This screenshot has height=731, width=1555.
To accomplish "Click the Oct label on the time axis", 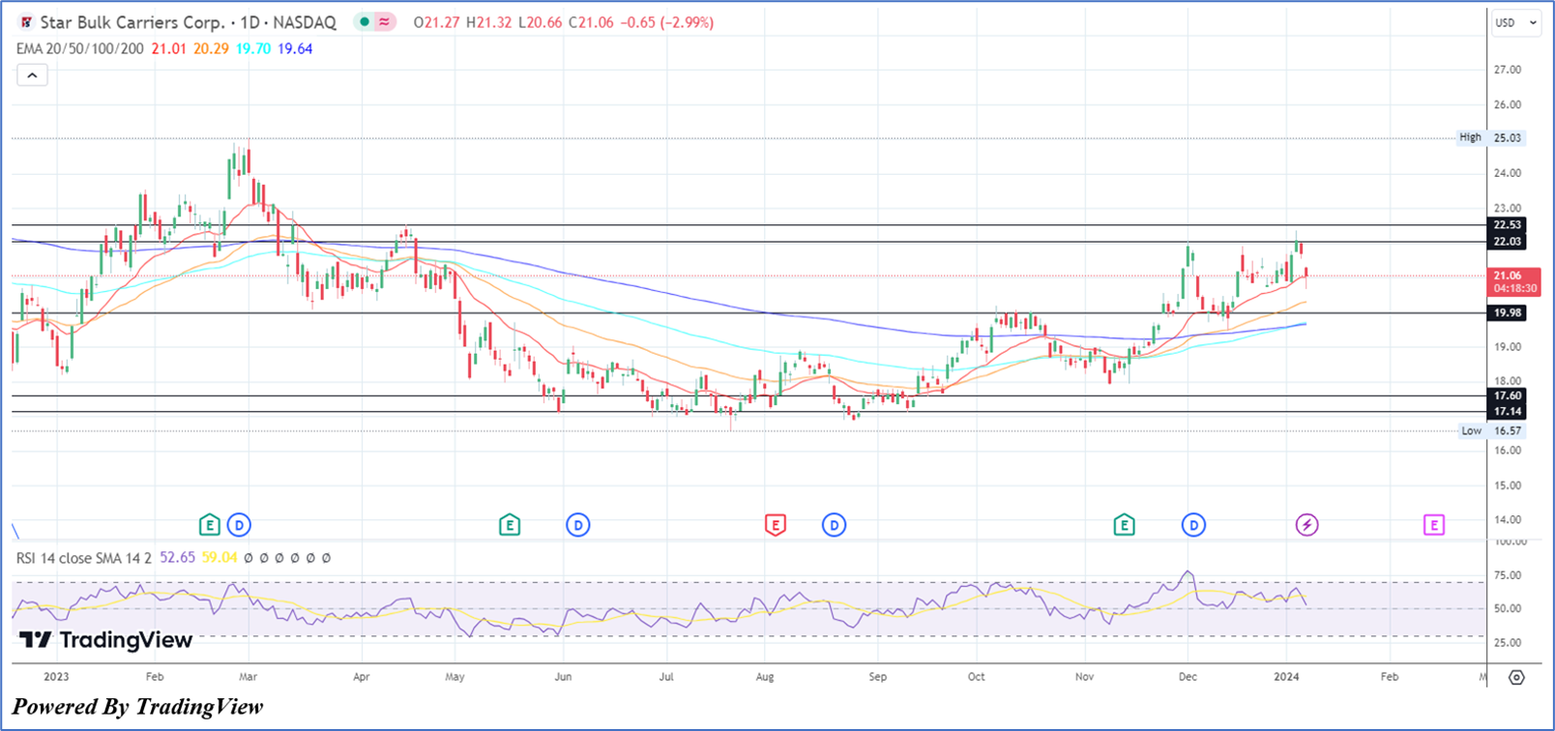I will (x=976, y=677).
